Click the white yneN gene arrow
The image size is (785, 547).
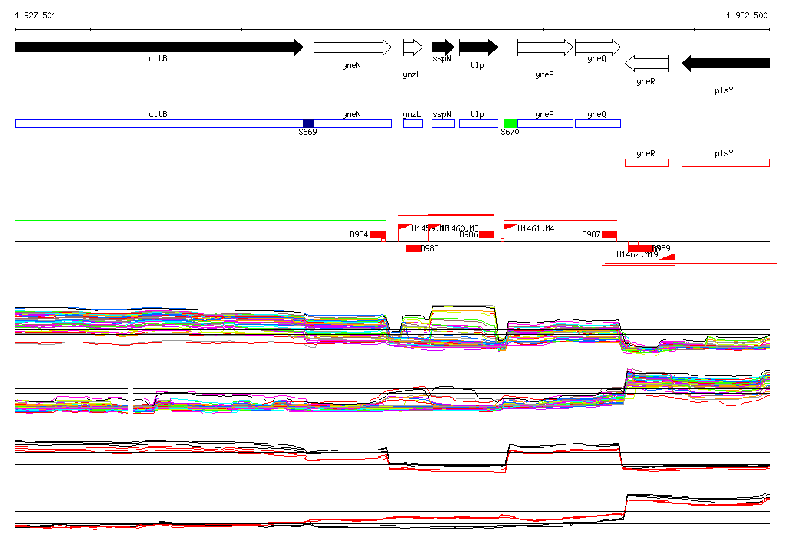353,47
